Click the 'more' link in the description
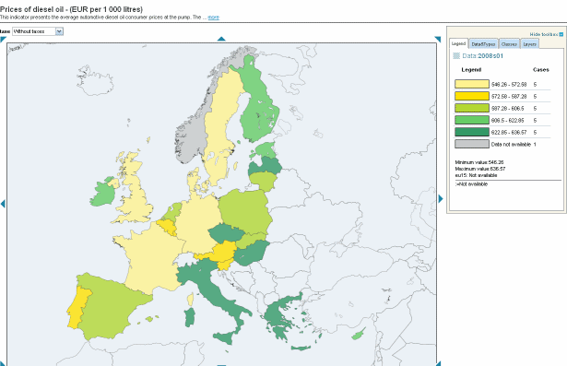567x366 pixels. (213, 17)
